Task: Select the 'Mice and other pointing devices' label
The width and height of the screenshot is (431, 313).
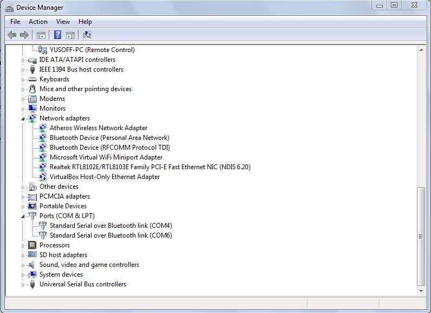Action: (x=86, y=89)
